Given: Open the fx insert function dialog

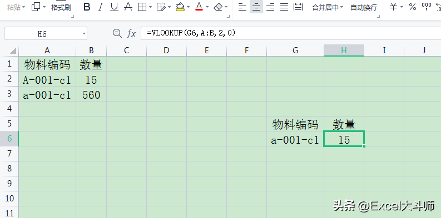Looking at the screenshot, I should (x=131, y=34).
